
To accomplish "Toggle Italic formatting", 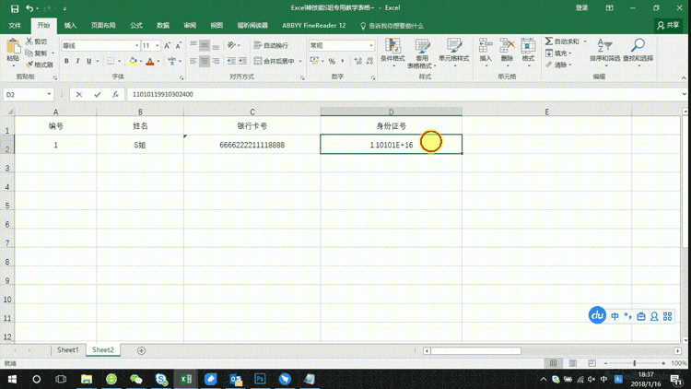I will click(x=77, y=62).
